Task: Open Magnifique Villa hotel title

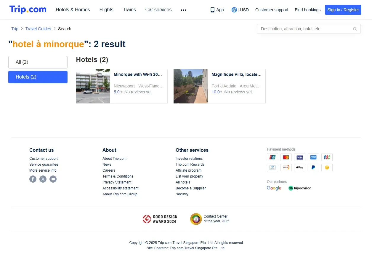Action: (237, 75)
